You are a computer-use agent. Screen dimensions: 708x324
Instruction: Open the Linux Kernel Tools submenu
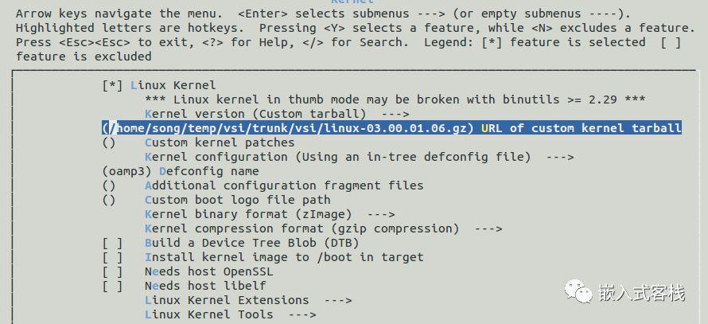230,315
